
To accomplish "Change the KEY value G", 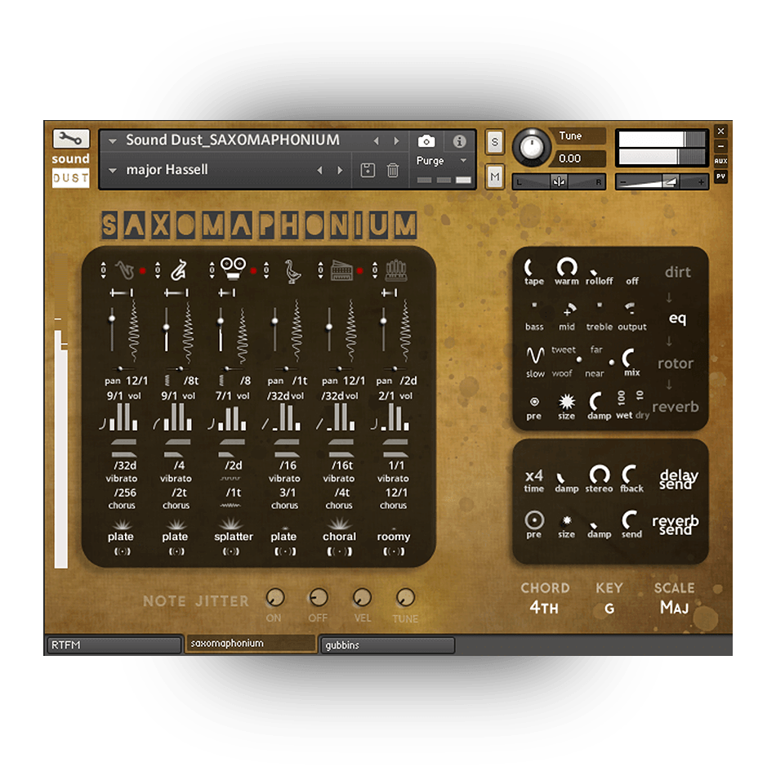I will (609, 609).
